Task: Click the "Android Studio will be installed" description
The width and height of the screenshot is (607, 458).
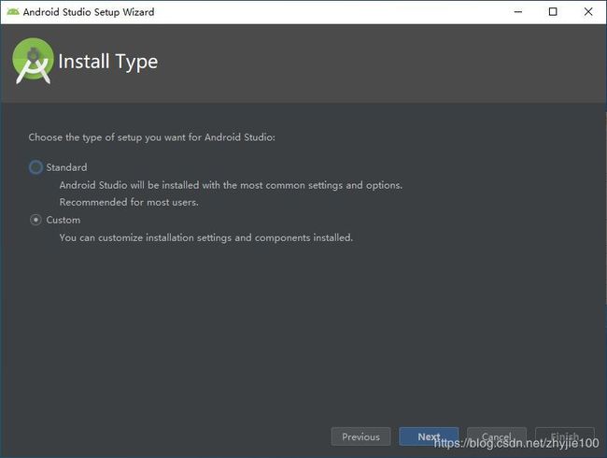Action: point(231,185)
